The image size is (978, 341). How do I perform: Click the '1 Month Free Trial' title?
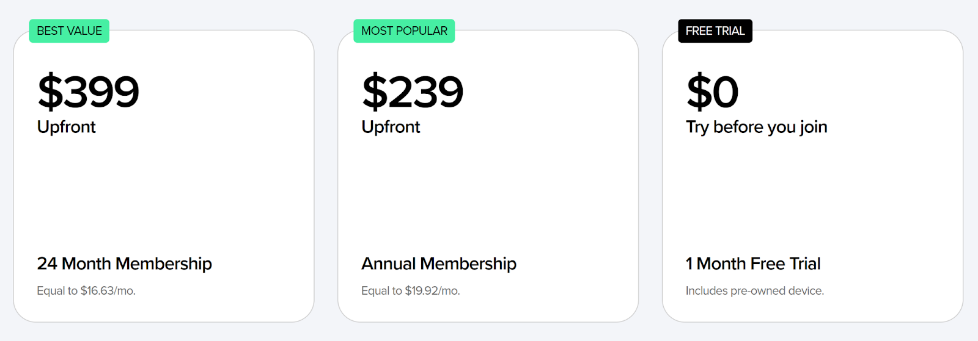point(753,264)
